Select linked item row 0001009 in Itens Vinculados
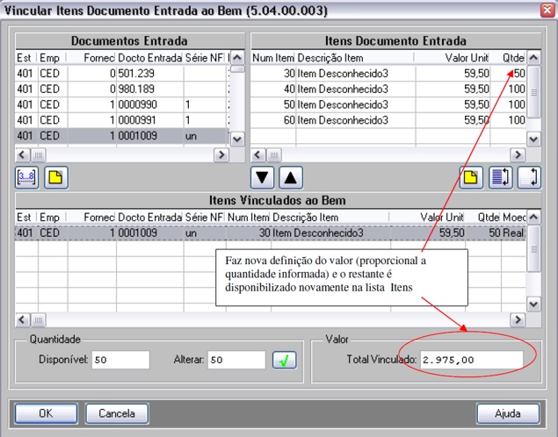This screenshot has width=558, height=437. coord(271,233)
